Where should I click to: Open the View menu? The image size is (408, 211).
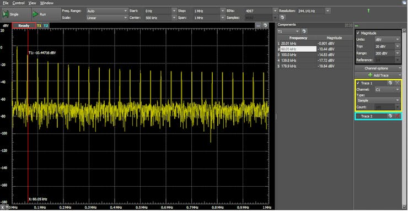(x=33, y=3)
